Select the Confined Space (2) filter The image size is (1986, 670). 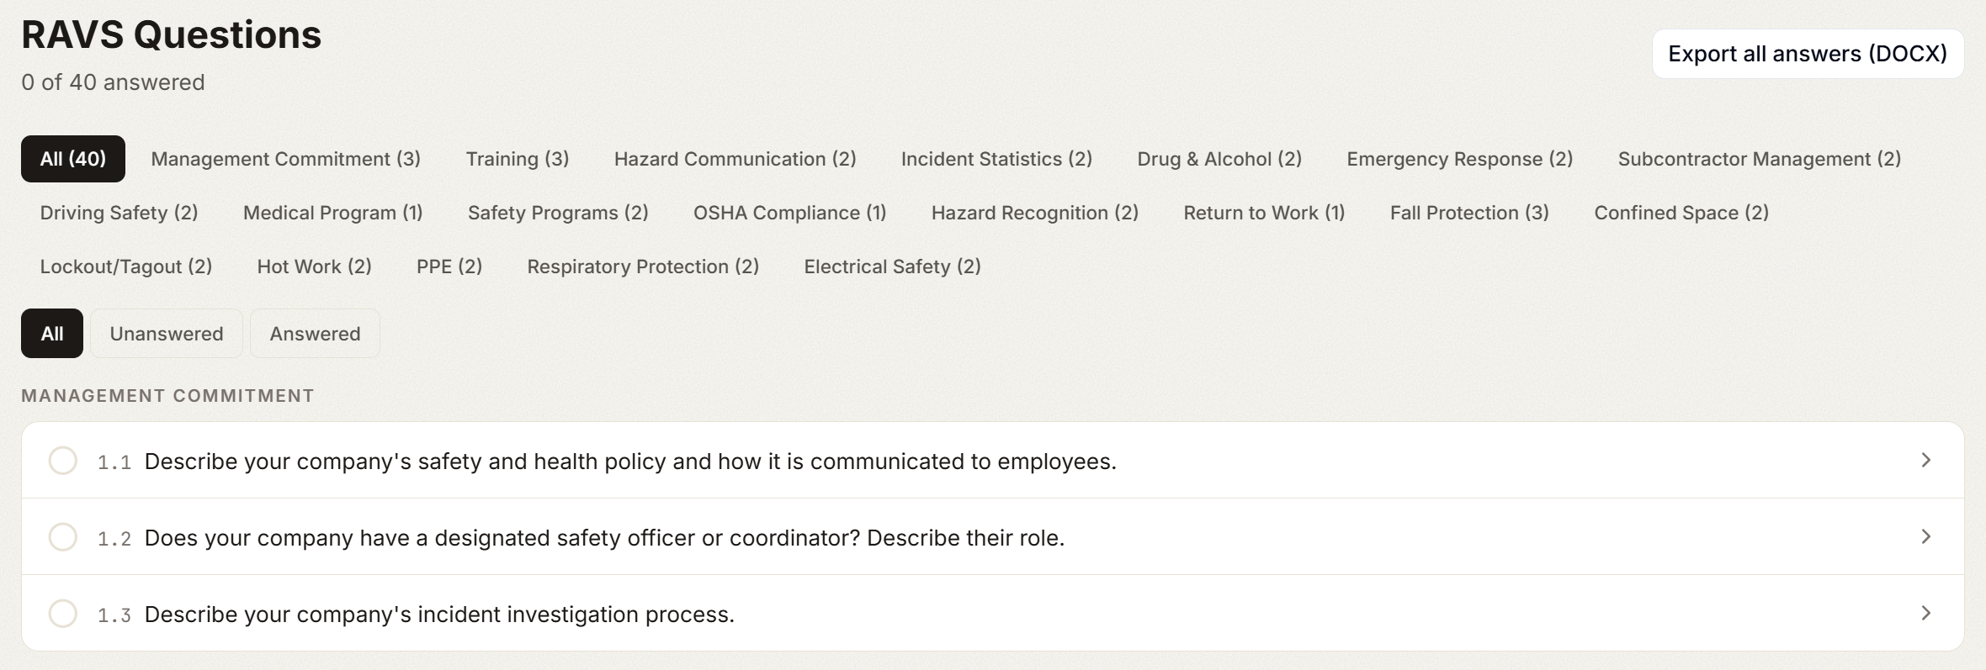pyautogui.click(x=1681, y=213)
